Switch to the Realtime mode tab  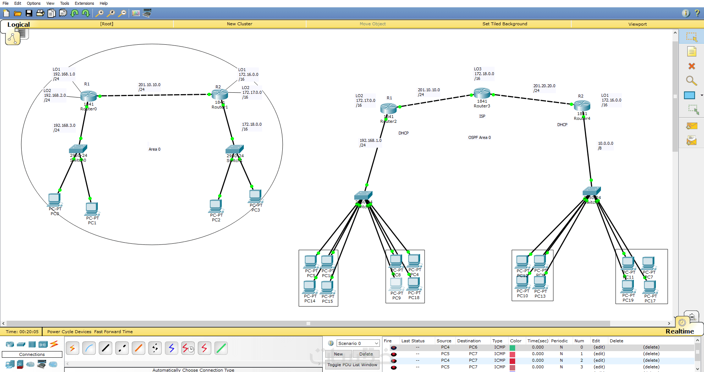(x=680, y=331)
